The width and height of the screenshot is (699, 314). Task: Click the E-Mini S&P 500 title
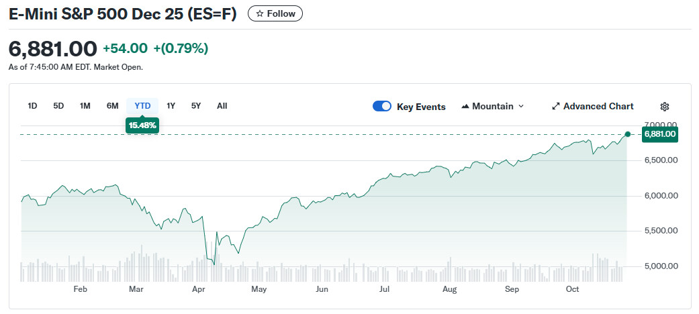pyautogui.click(x=122, y=14)
